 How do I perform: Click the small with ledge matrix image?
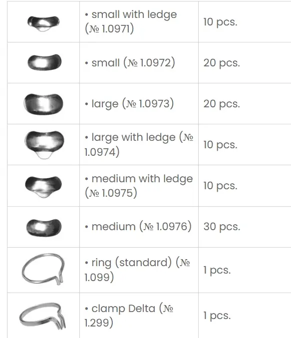[x=43, y=23]
